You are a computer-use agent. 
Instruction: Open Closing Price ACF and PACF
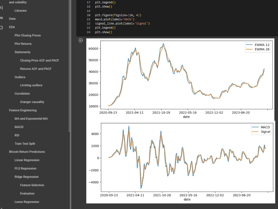point(39,60)
